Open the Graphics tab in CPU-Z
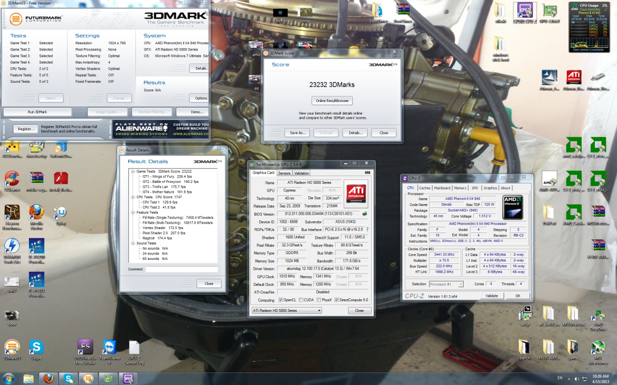 [x=490, y=188]
